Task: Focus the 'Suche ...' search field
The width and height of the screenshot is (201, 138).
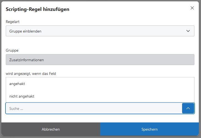Action: [93, 108]
